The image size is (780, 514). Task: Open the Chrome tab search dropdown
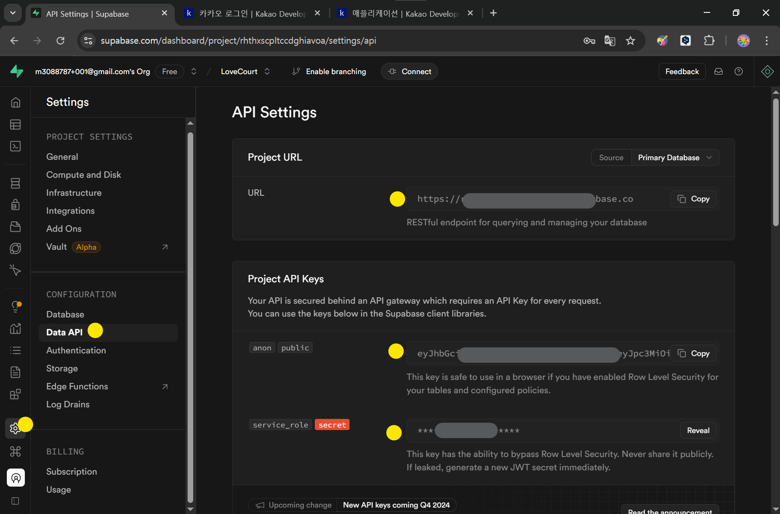[13, 13]
